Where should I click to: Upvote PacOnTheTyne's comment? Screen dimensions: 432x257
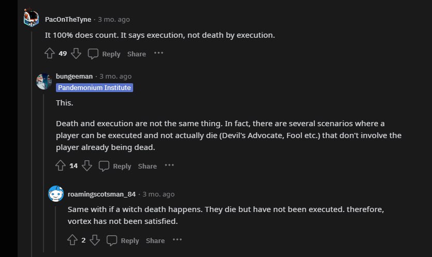(x=50, y=53)
